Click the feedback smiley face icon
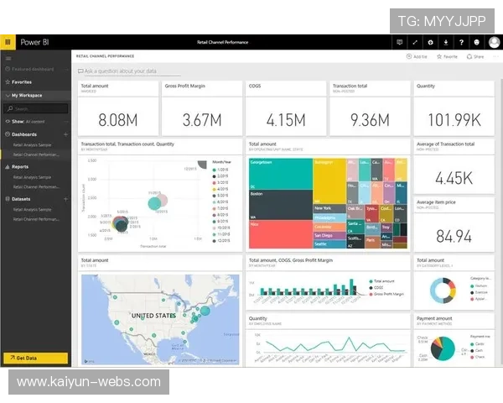The height and width of the screenshot is (403, 503). click(x=477, y=42)
